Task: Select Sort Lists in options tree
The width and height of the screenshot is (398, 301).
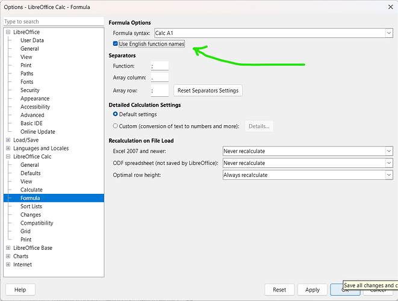Action: [31, 206]
